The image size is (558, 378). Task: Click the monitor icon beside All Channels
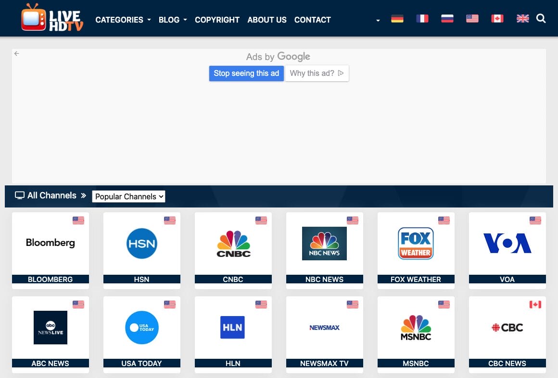[x=20, y=195]
